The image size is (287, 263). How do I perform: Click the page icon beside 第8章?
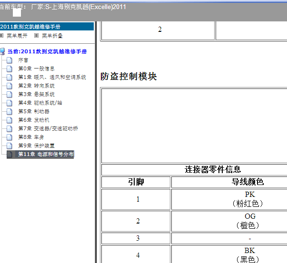tap(10, 137)
